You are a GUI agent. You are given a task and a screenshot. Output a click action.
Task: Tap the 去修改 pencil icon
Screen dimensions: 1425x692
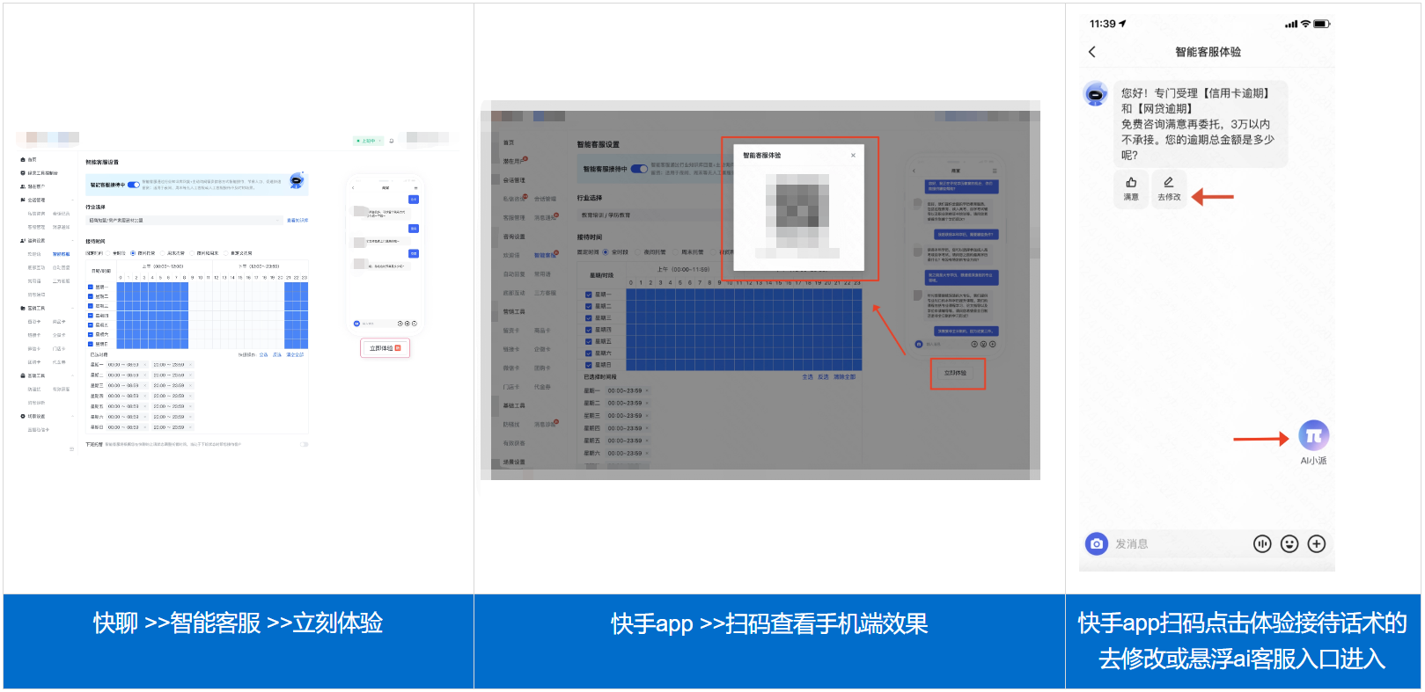(1169, 183)
